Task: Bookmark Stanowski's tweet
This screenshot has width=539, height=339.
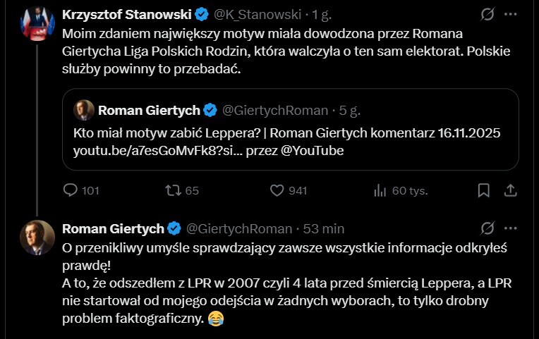Action: point(484,190)
